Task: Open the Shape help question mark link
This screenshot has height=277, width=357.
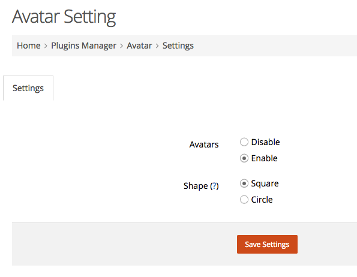Action: click(214, 186)
